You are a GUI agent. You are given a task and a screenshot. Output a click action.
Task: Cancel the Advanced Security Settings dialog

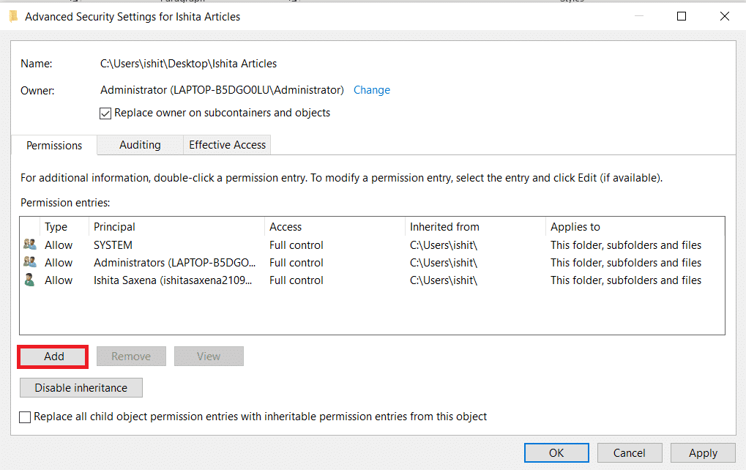point(629,452)
